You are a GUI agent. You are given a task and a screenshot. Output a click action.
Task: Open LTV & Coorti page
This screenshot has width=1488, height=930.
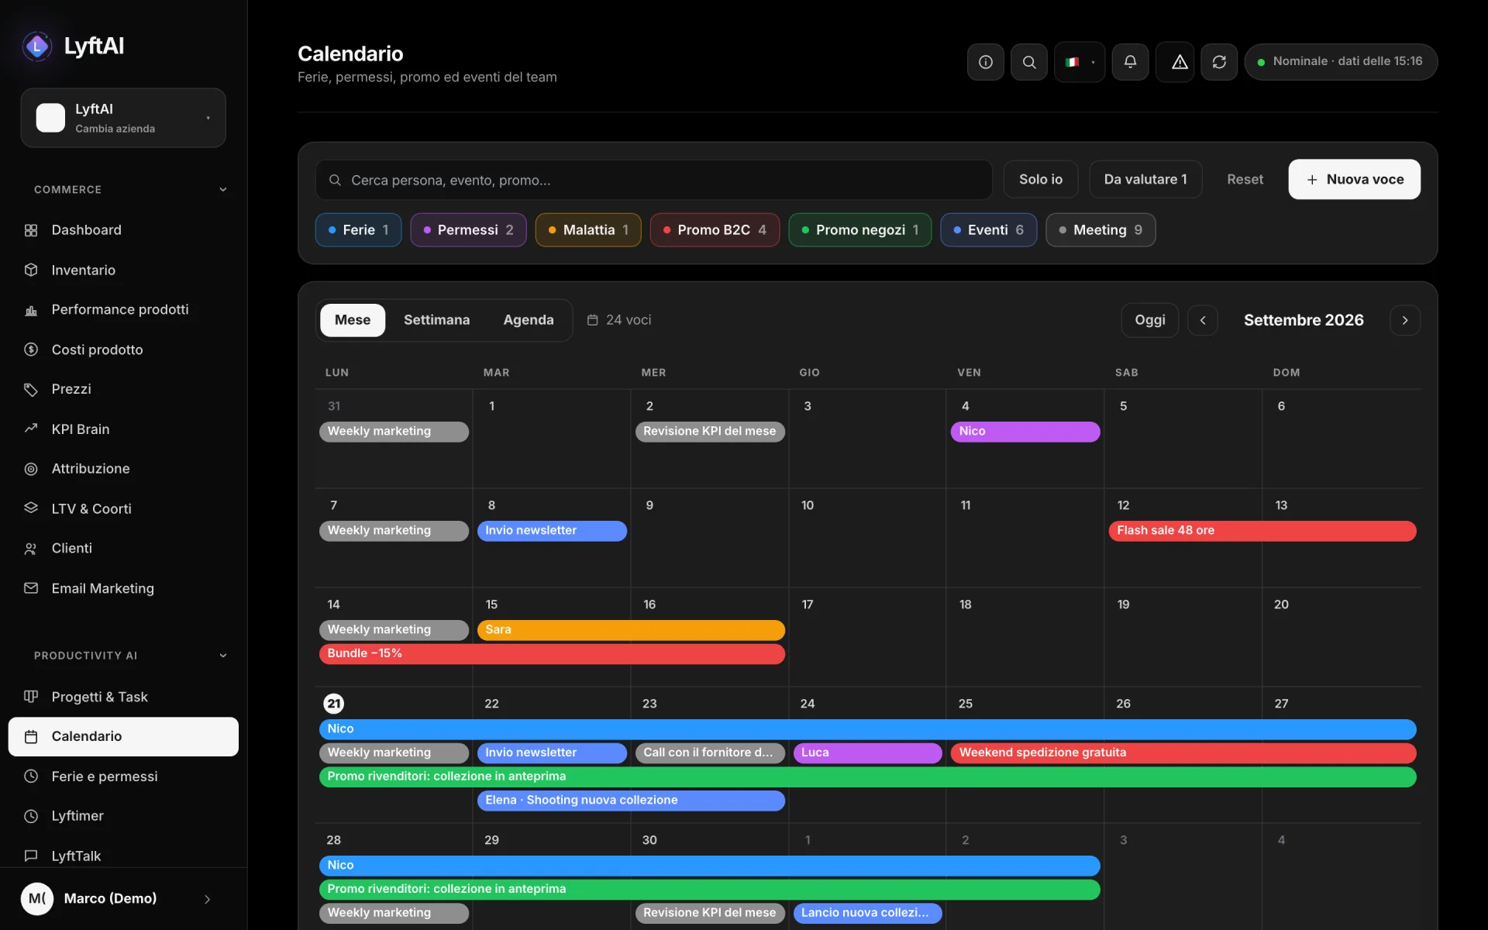[123, 508]
